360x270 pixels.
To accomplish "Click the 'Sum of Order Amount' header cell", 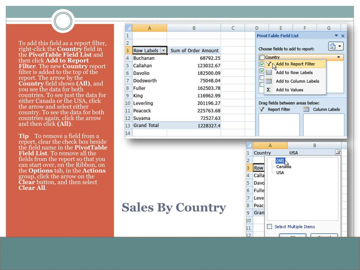I will [194, 51].
